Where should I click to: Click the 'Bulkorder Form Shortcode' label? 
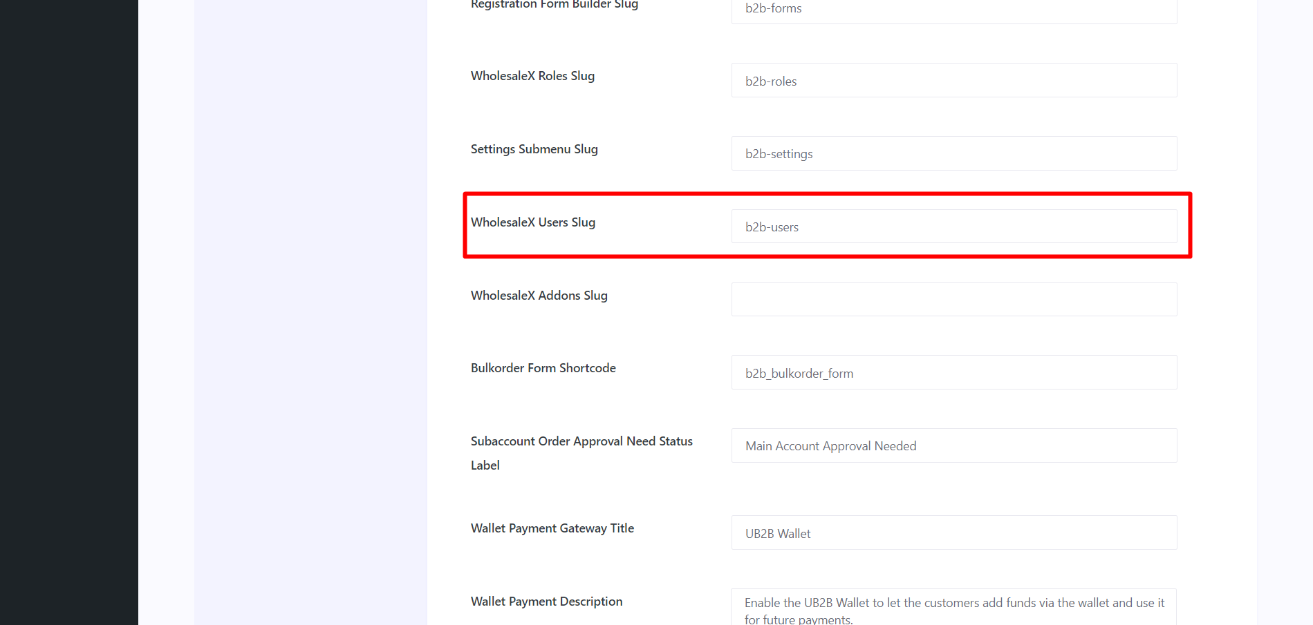(x=543, y=368)
